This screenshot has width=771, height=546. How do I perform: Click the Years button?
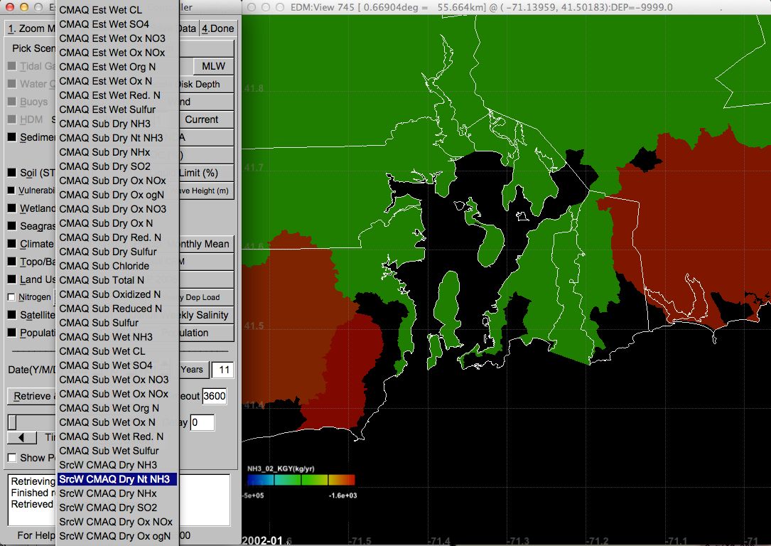click(x=193, y=370)
